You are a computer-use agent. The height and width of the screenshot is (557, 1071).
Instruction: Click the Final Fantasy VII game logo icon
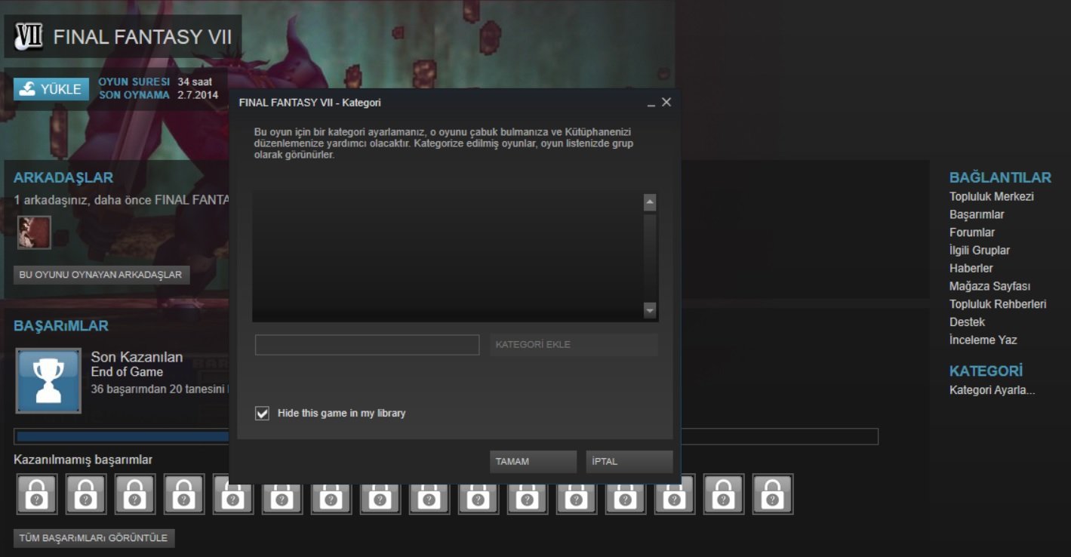coord(28,36)
